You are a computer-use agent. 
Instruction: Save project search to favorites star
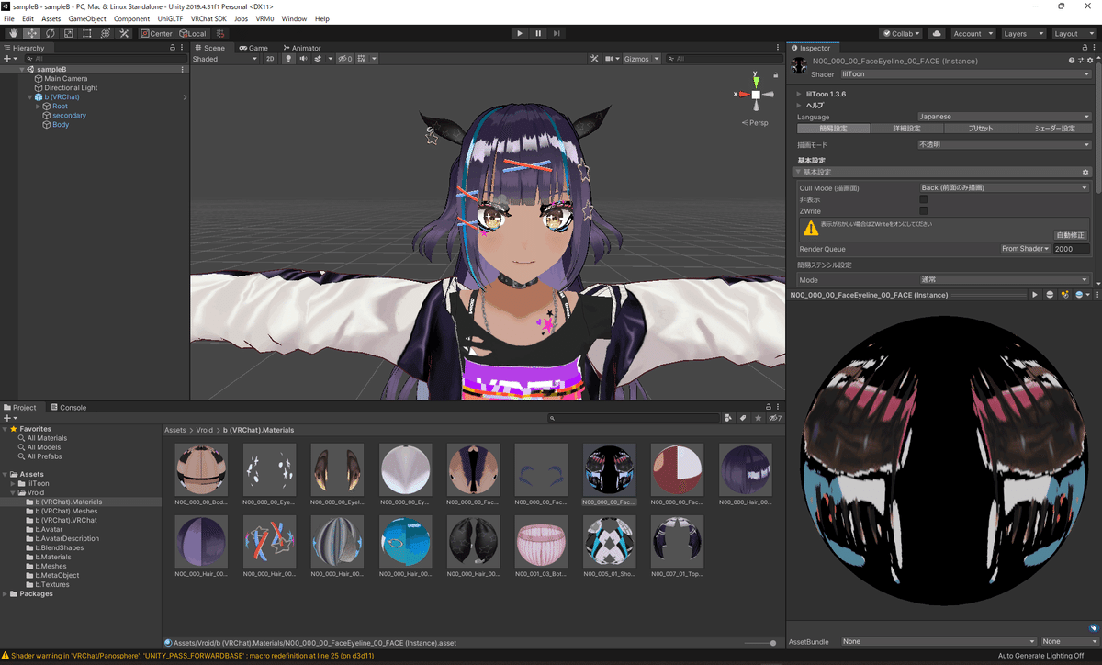758,419
